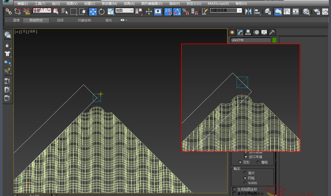Select the 栅格 radio button
Viewport: 331px width, 196px height.
(258, 162)
